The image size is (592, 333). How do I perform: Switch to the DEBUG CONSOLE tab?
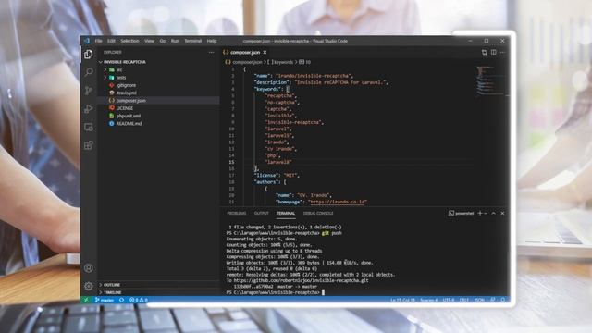(318, 214)
